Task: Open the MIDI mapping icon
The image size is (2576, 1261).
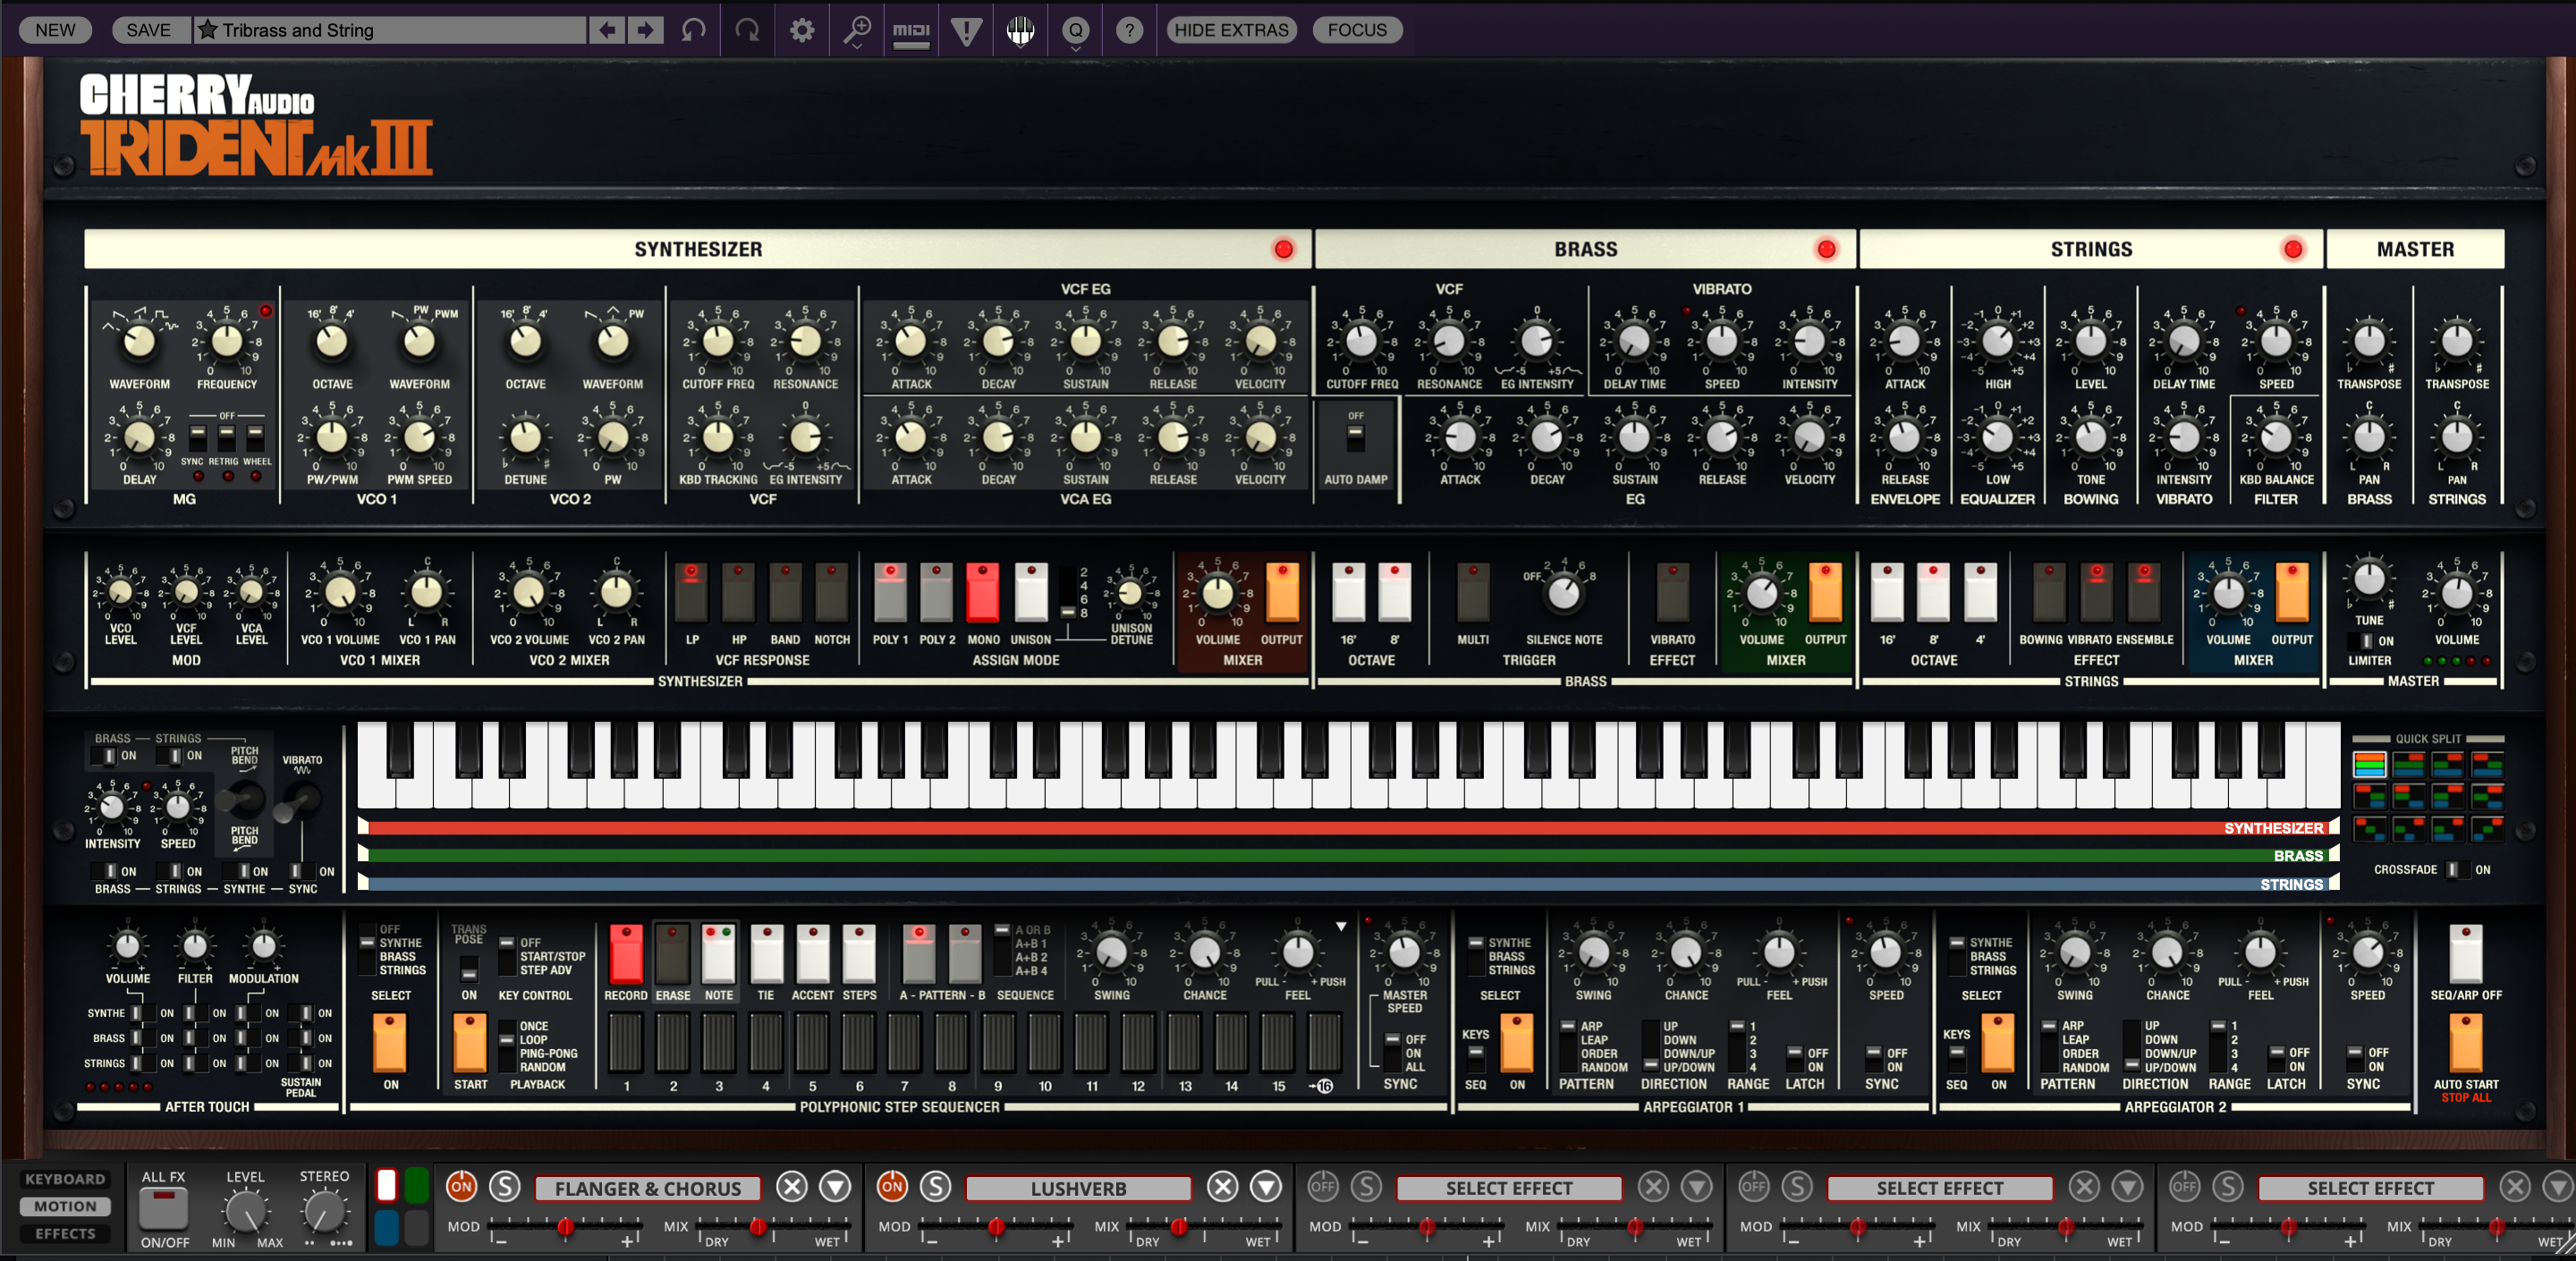Action: click(x=911, y=30)
